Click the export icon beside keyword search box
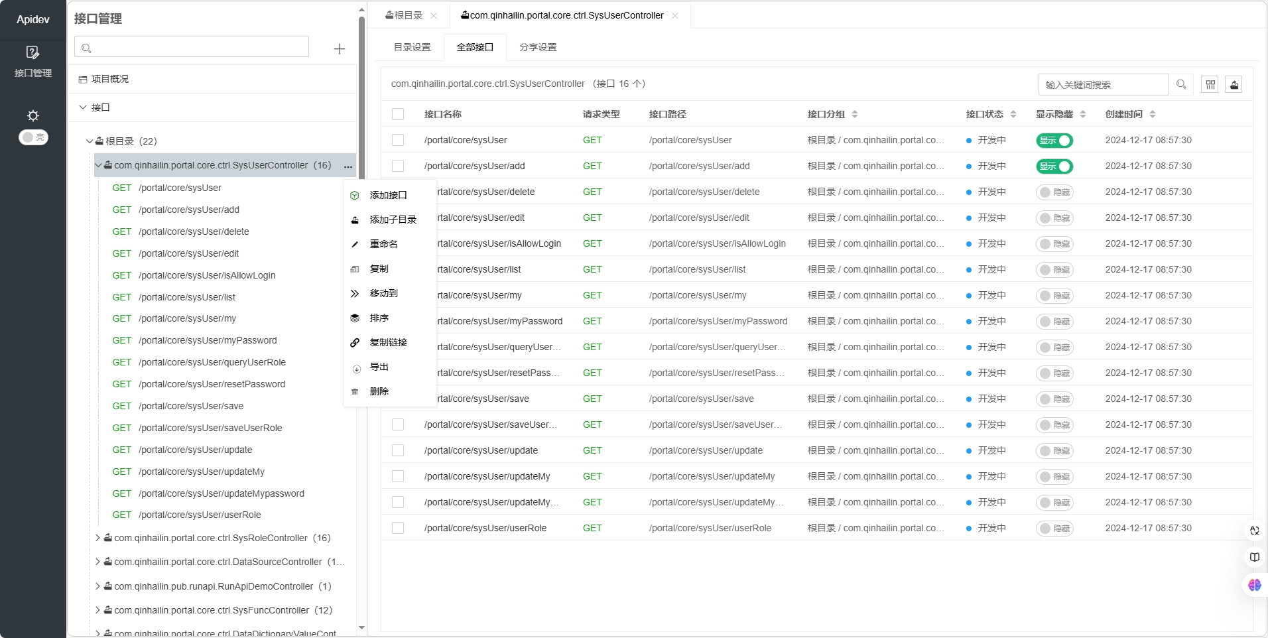Screen dimensions: 1268x638 point(1232,84)
